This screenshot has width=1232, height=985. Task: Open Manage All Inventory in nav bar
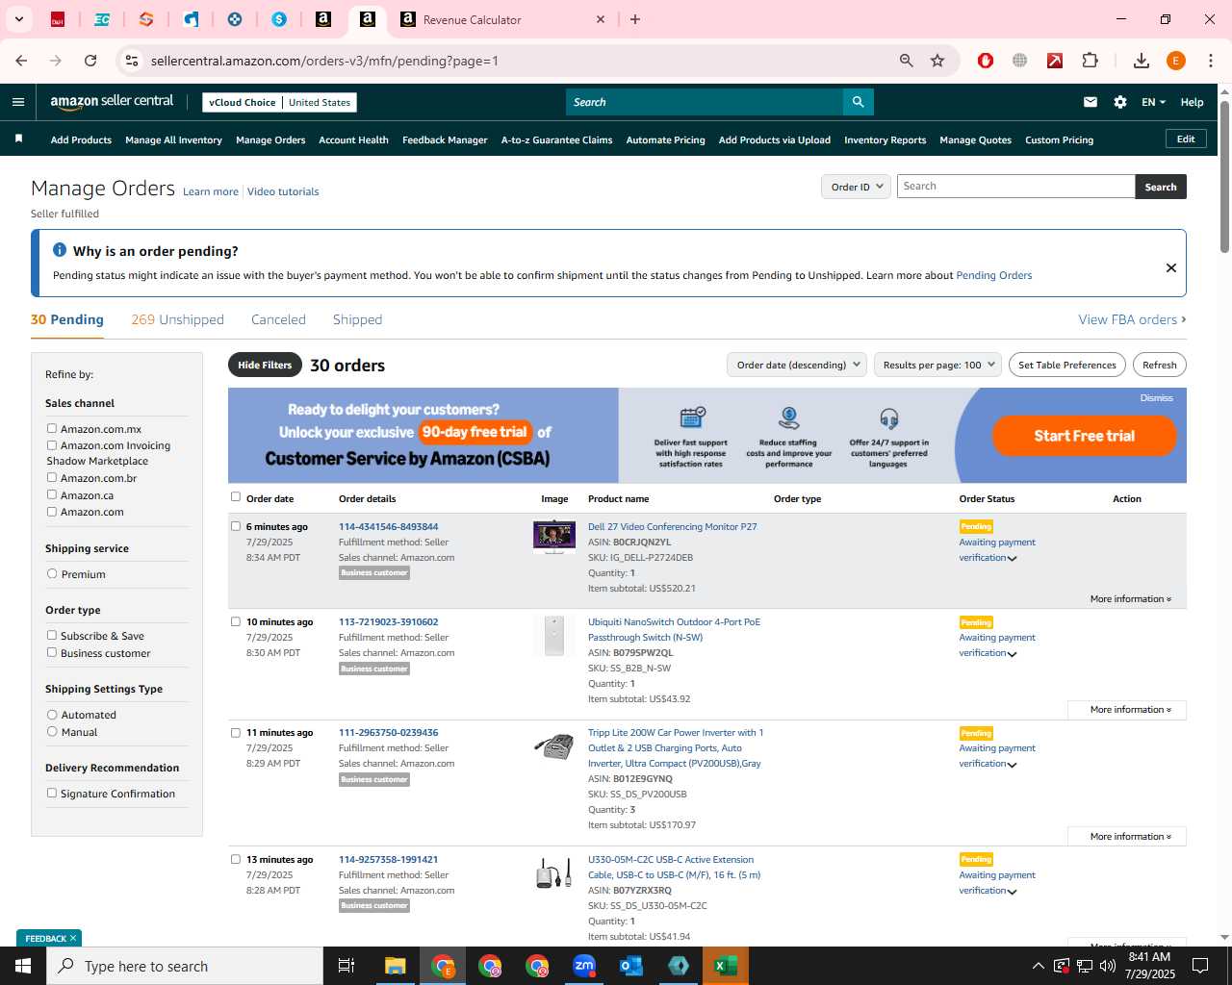pyautogui.click(x=173, y=139)
